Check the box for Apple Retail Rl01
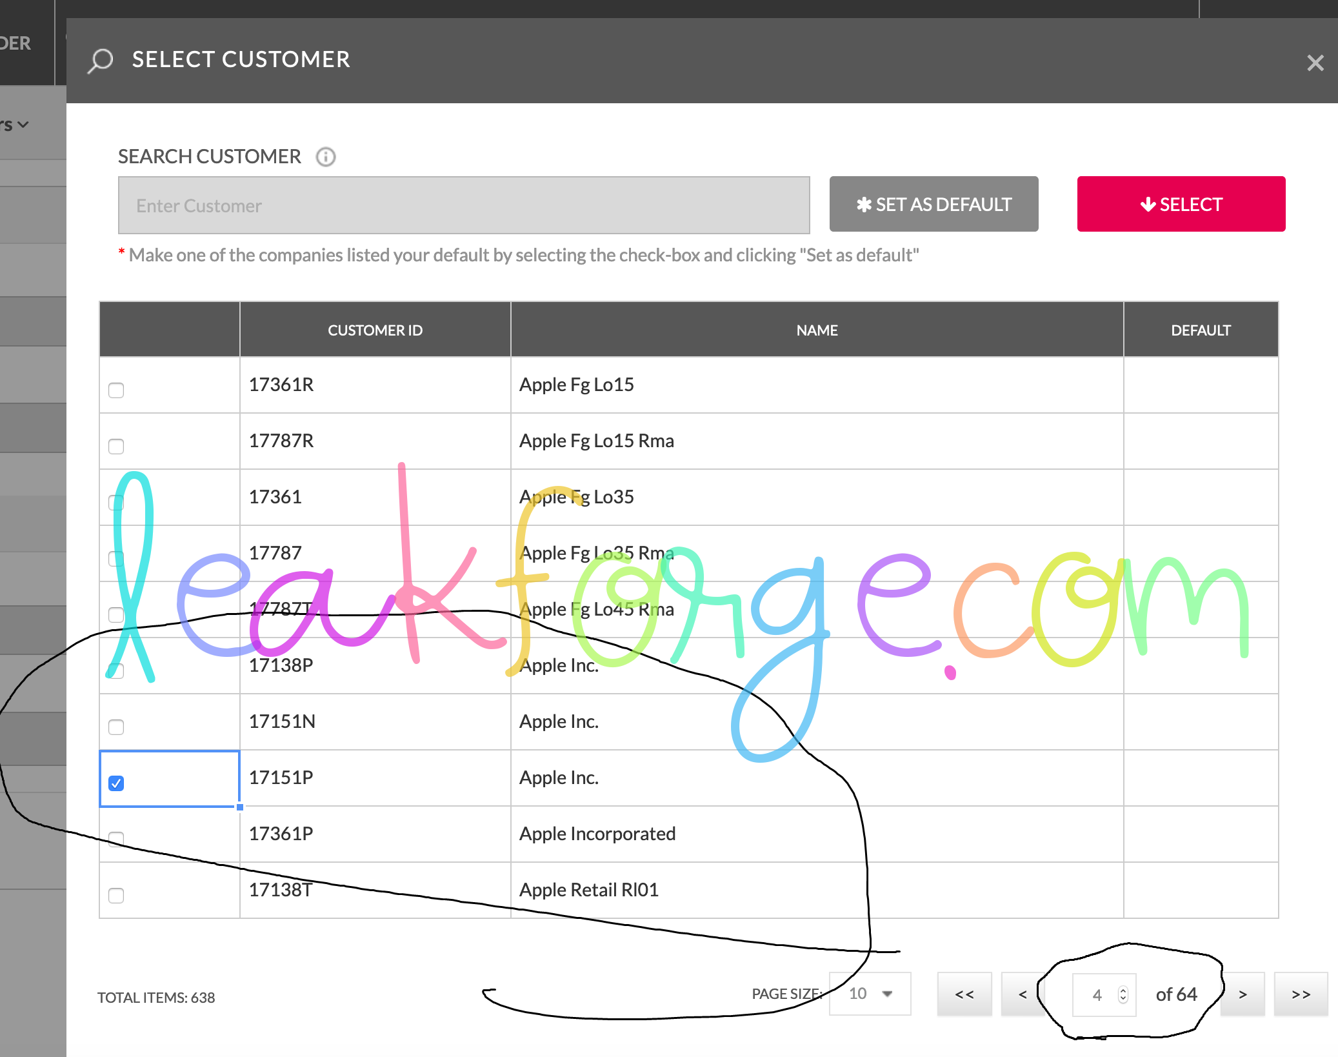 click(116, 896)
